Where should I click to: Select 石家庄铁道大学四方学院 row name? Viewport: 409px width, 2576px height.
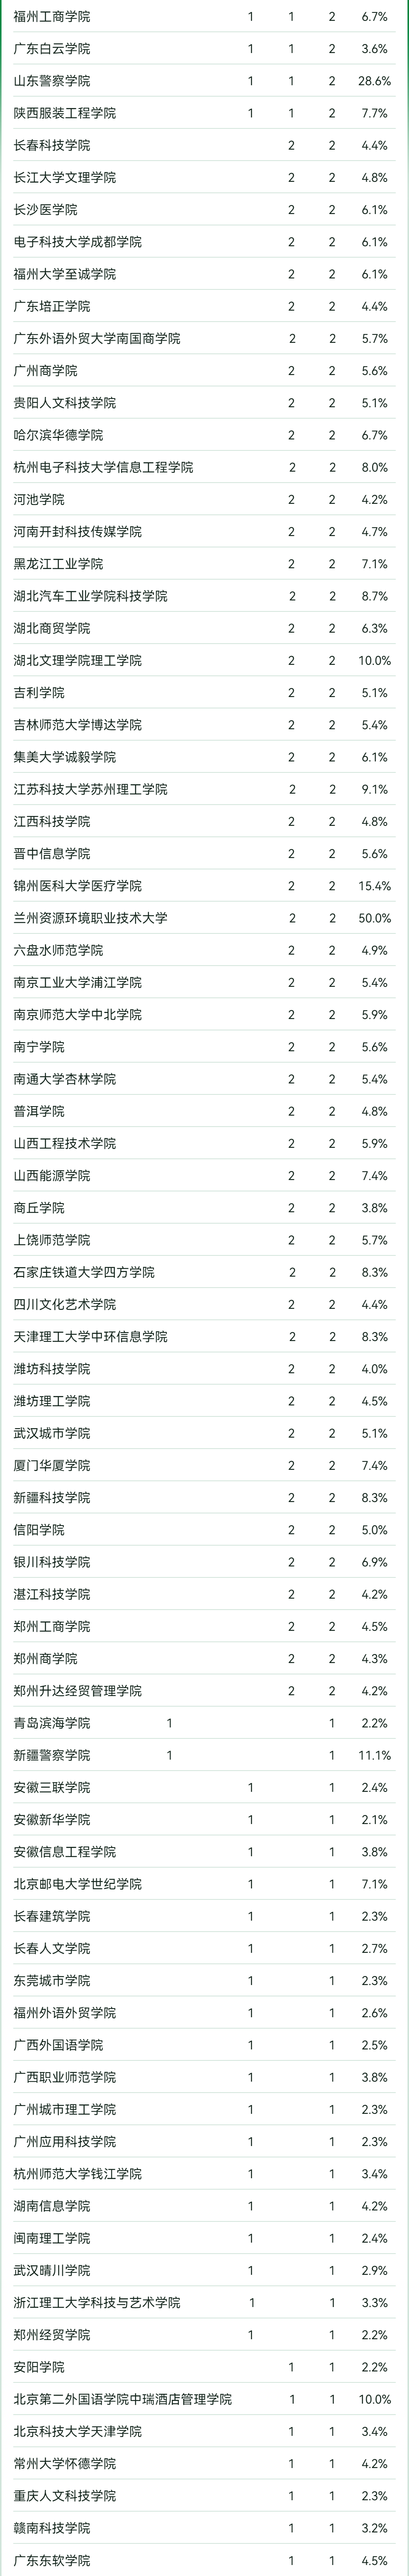(x=84, y=1272)
